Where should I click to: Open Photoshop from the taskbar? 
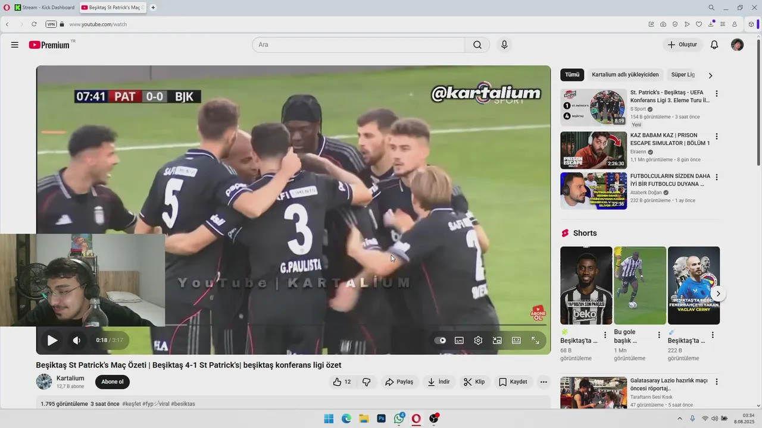click(381, 418)
